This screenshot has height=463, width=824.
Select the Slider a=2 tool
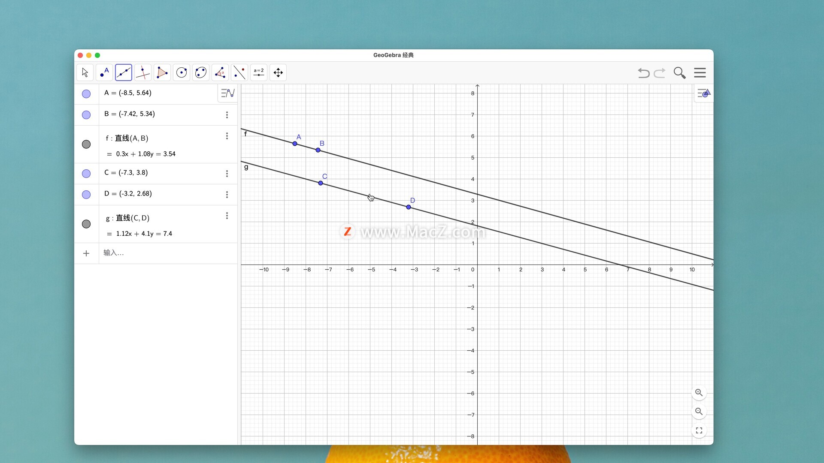click(x=259, y=72)
